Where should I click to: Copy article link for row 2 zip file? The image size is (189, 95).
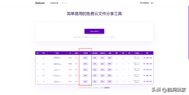click(85, 64)
